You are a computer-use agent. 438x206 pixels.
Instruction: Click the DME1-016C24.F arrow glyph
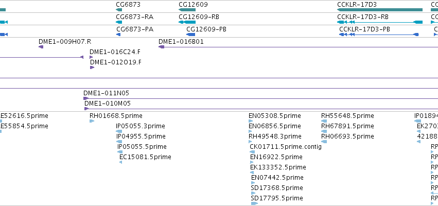[x=91, y=57]
